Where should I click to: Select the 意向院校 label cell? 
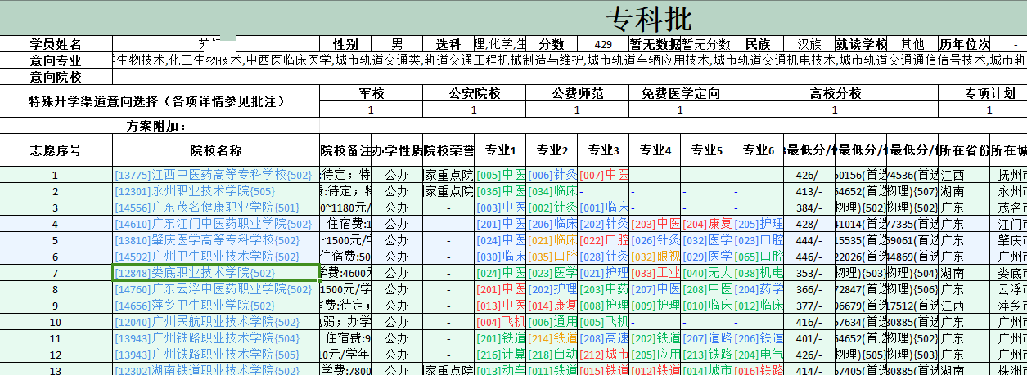(56, 77)
